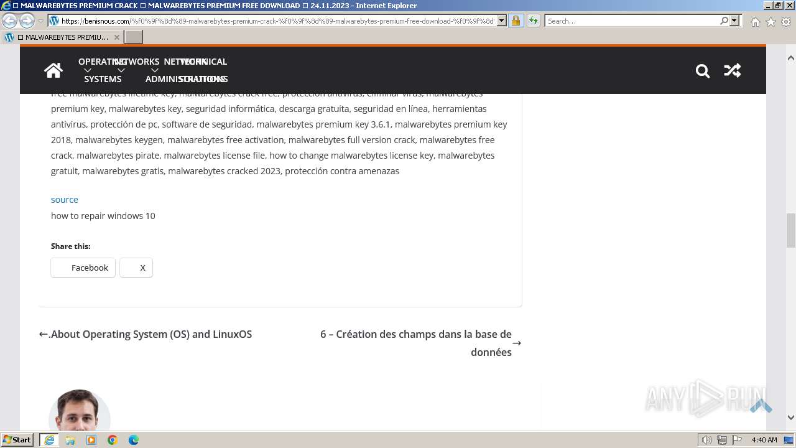Open the media player taskbar icon
796x448 pixels.
tap(91, 439)
